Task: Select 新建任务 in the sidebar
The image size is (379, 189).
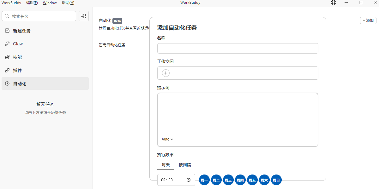Action: (x=21, y=31)
